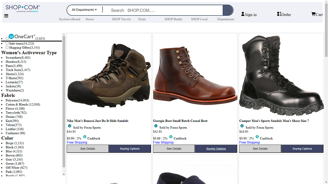Go to SHOP Travels
The width and height of the screenshot is (328, 184).
121,19
